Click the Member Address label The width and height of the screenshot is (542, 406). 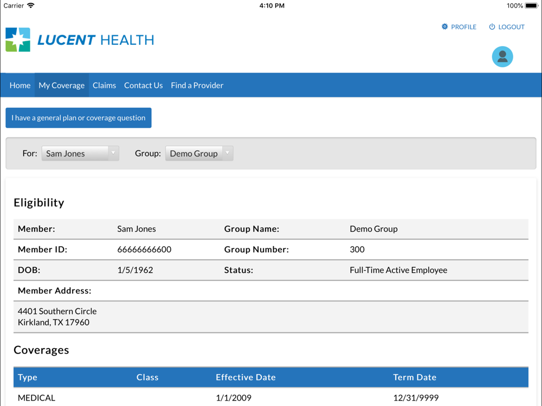pyautogui.click(x=55, y=291)
